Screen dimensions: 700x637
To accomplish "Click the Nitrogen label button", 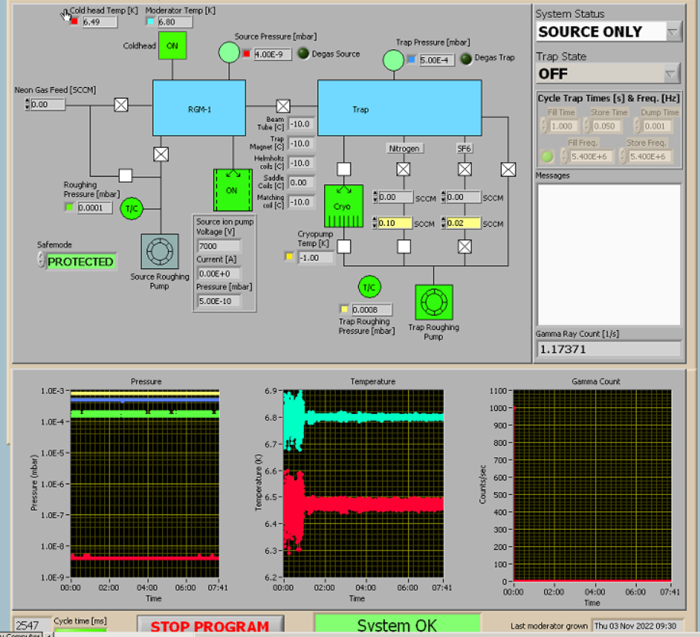I will click(x=404, y=148).
